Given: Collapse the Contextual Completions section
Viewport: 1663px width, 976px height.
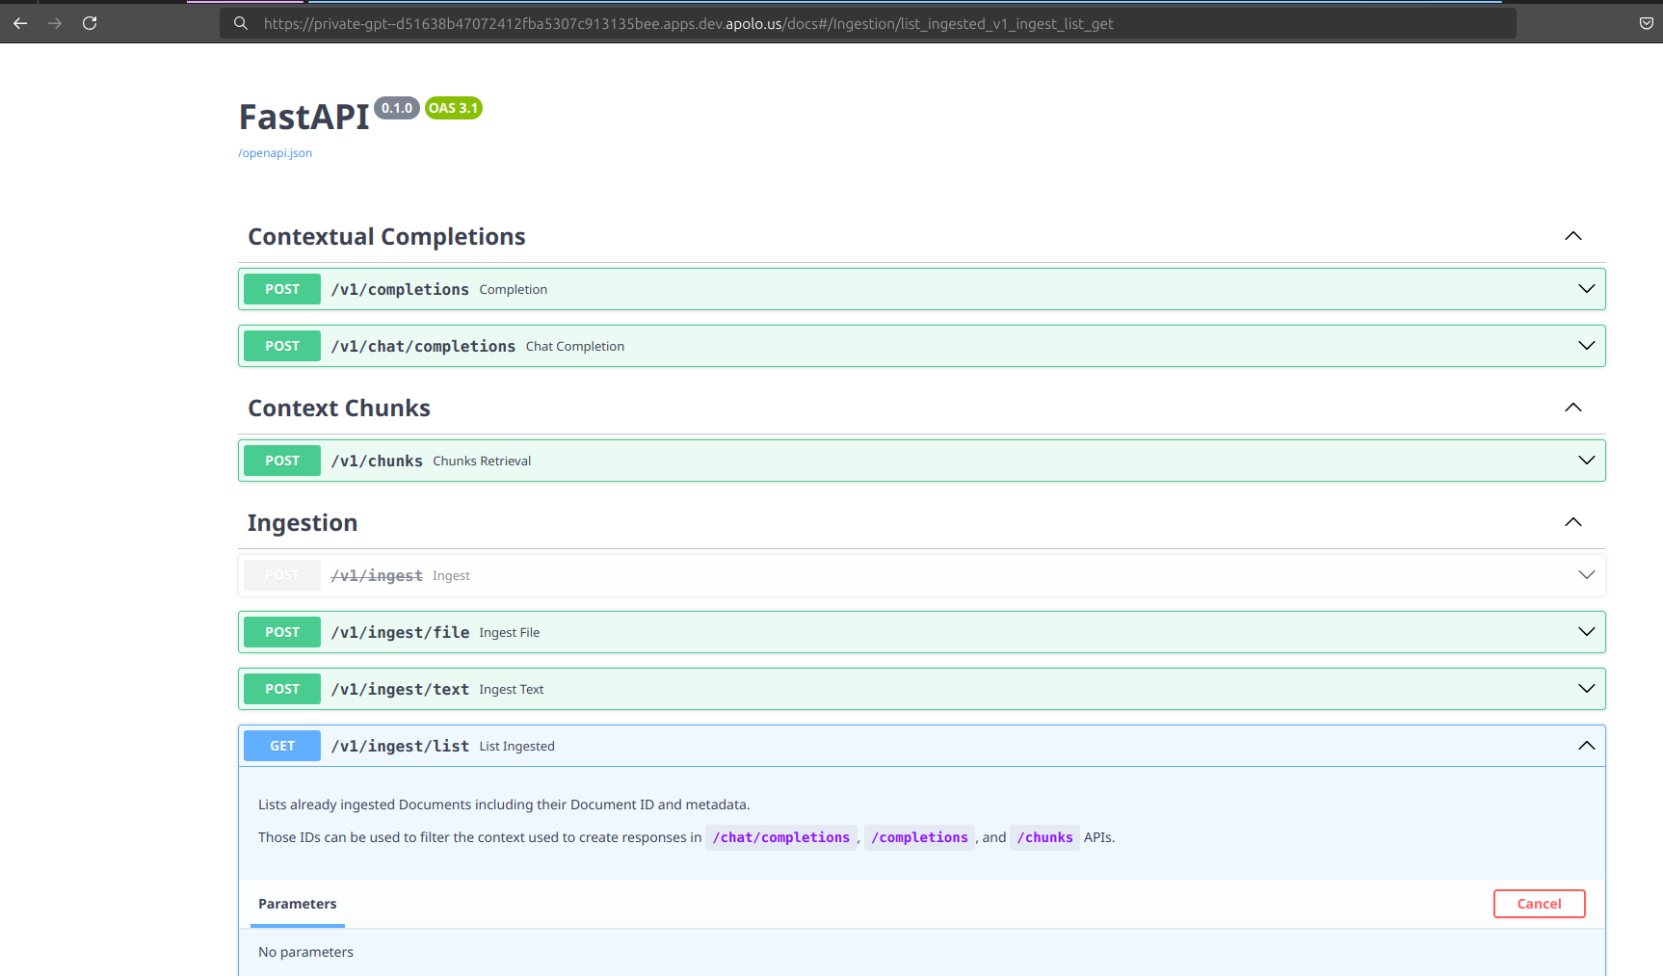Looking at the screenshot, I should click(1572, 236).
